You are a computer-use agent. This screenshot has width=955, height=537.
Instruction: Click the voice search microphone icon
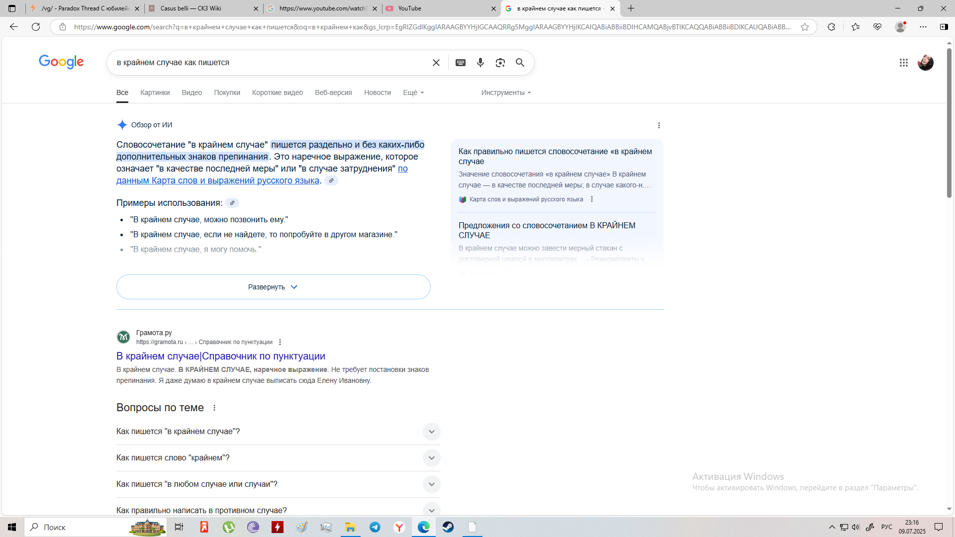tap(480, 63)
